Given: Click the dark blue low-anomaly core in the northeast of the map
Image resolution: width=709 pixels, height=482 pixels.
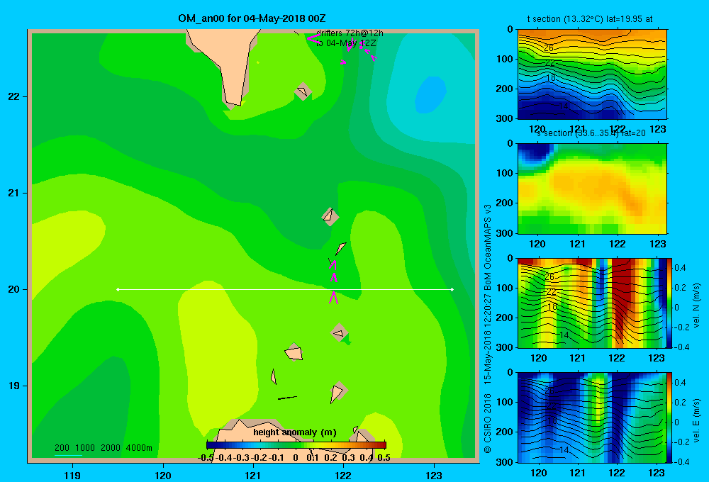Looking at the screenshot, I should (430, 94).
